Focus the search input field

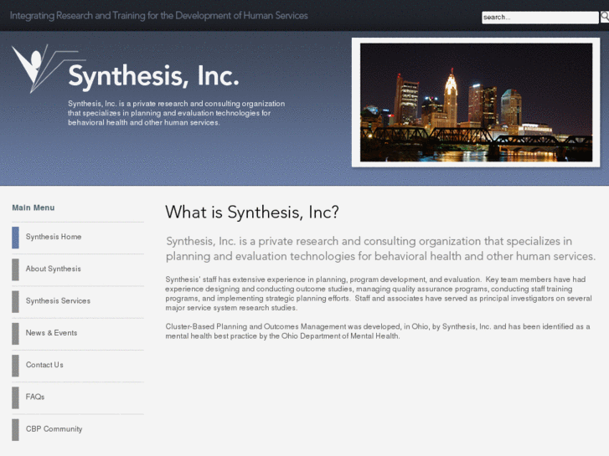pos(539,18)
